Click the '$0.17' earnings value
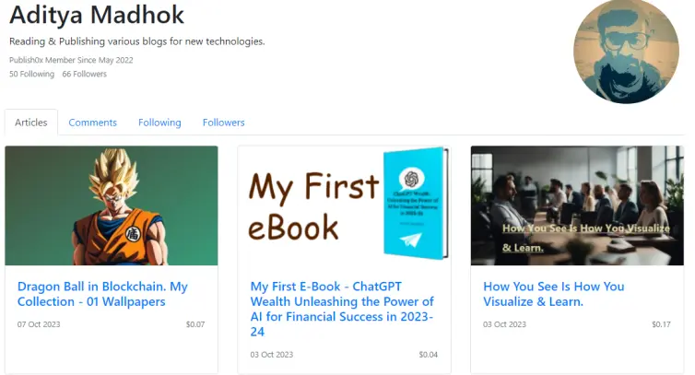This screenshot has height=375, width=695. coord(661,324)
